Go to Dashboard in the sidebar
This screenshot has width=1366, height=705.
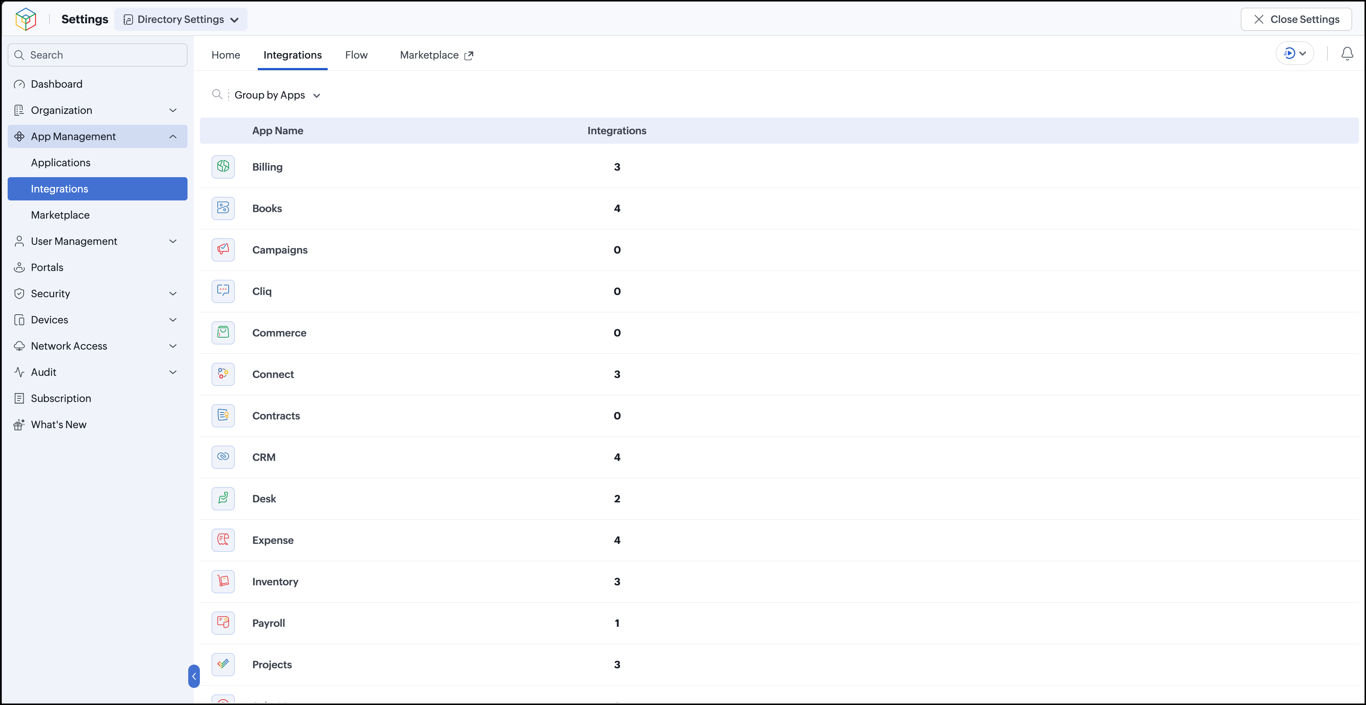click(98, 84)
